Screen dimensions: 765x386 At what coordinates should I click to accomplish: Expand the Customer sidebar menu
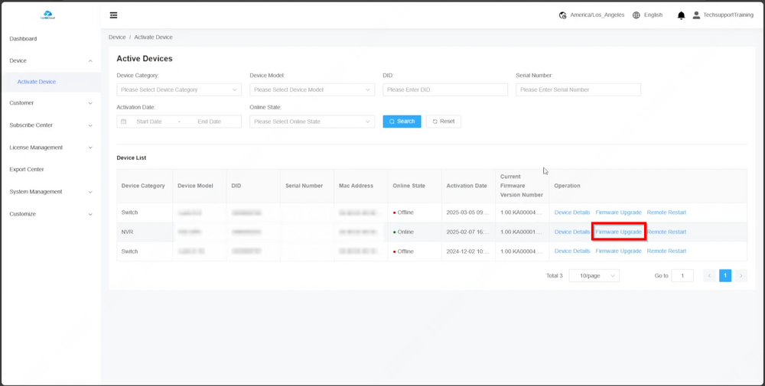[x=50, y=103]
